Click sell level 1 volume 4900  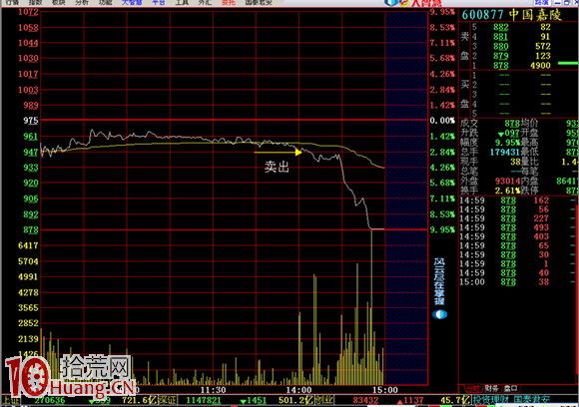point(540,65)
